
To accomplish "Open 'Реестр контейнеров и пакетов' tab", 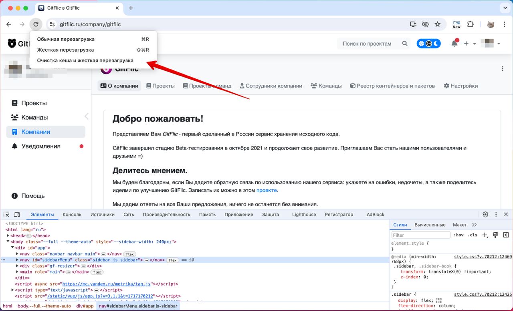I will [392, 86].
